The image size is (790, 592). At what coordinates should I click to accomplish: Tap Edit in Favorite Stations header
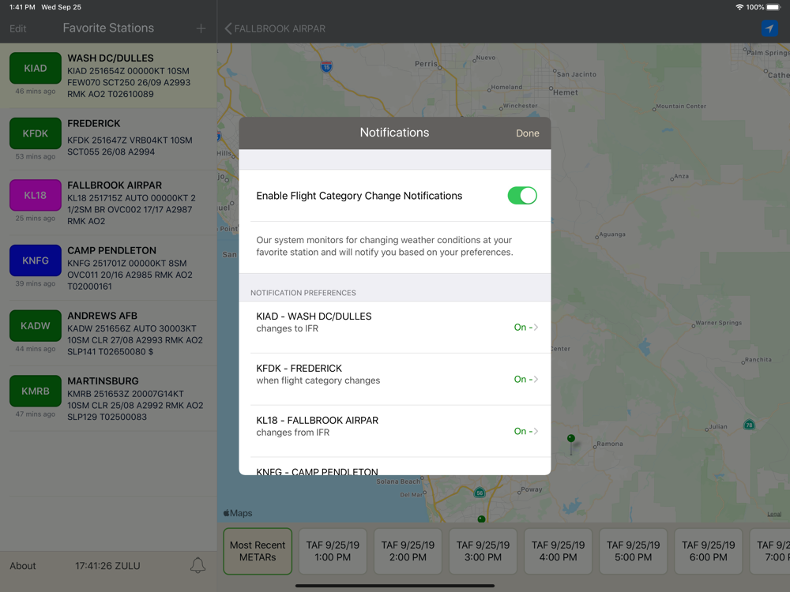point(17,28)
